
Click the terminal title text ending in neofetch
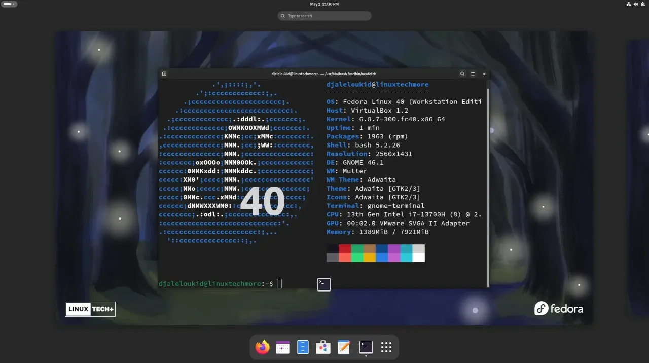[324, 74]
